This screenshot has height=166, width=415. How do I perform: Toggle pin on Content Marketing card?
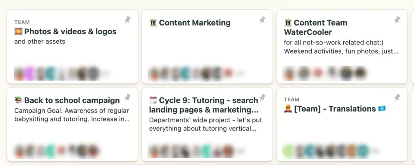click(x=262, y=20)
